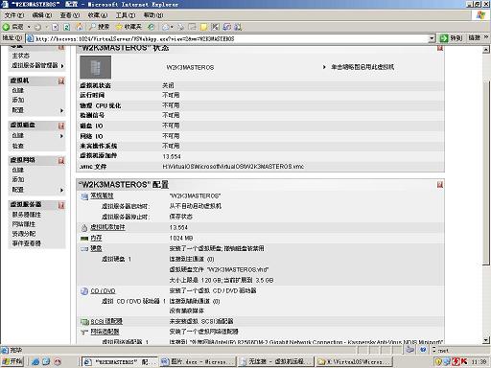Open the Favorites (收藏夹) star button
Image resolution: width=491 pixels, height=368 pixels.
pyautogui.click(x=129, y=27)
